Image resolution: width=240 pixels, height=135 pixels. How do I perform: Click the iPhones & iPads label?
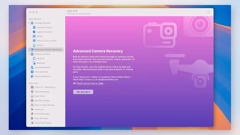click(x=42, y=54)
